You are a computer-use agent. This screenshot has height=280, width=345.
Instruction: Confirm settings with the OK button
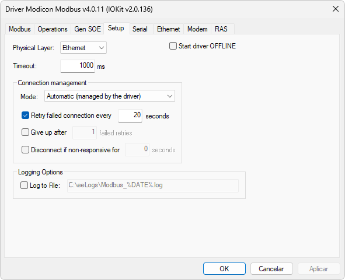click(224, 268)
